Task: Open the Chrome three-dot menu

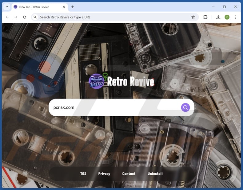Action: point(236,17)
